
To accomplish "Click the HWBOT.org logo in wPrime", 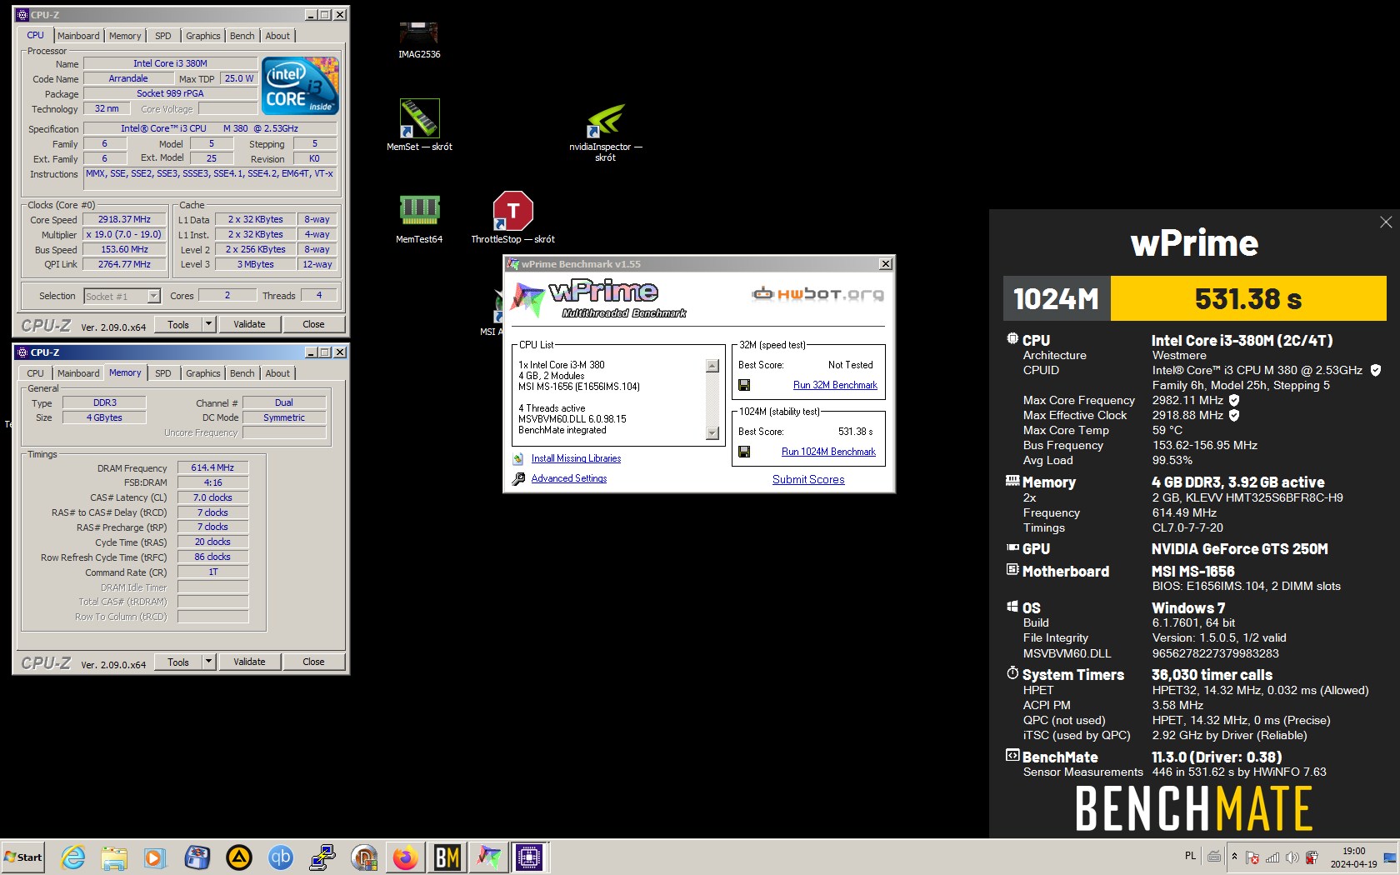I will click(817, 293).
